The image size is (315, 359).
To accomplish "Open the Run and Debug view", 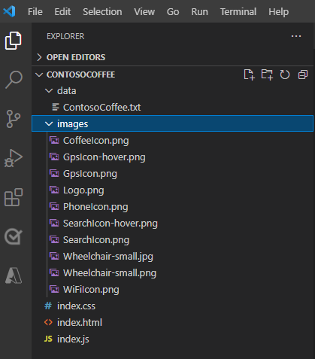I will [14, 158].
